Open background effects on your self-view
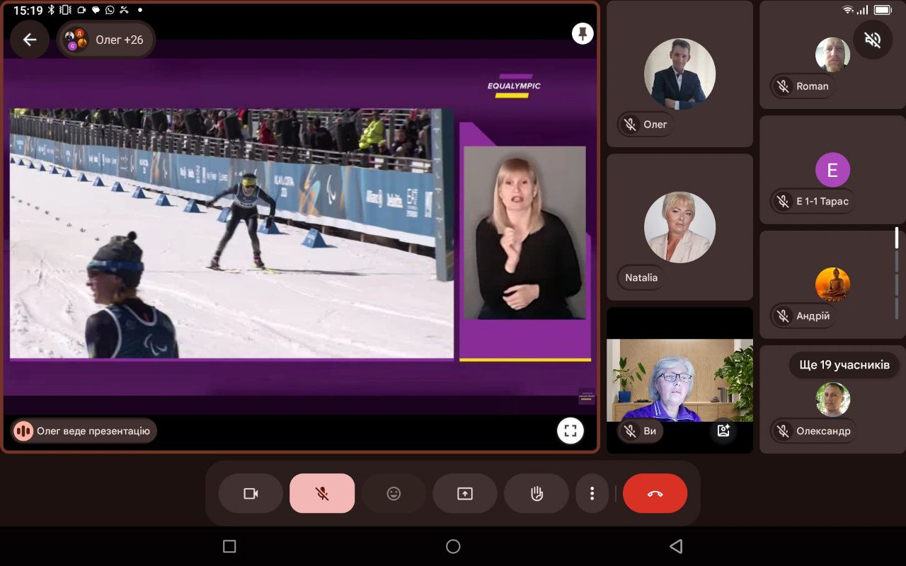 coord(723,430)
